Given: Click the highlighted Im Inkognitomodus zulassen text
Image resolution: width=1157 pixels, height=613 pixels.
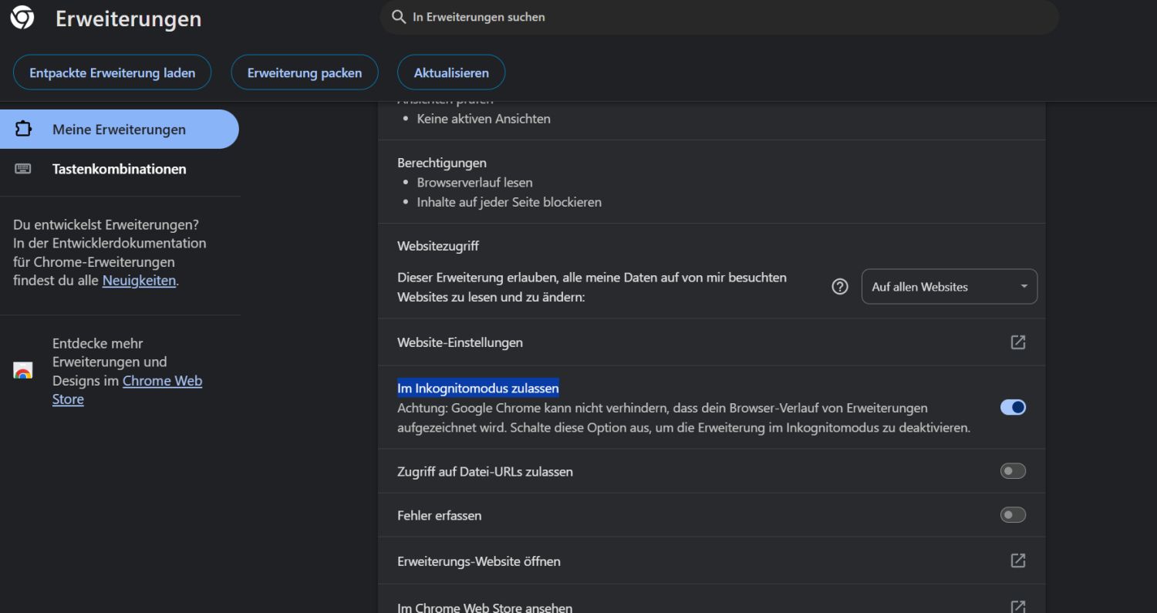Looking at the screenshot, I should [478, 388].
